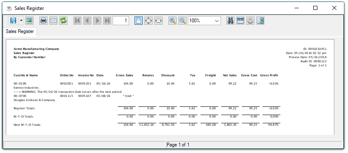
Task: Click the 'Cust.No & Name' column header
Action: point(26,75)
